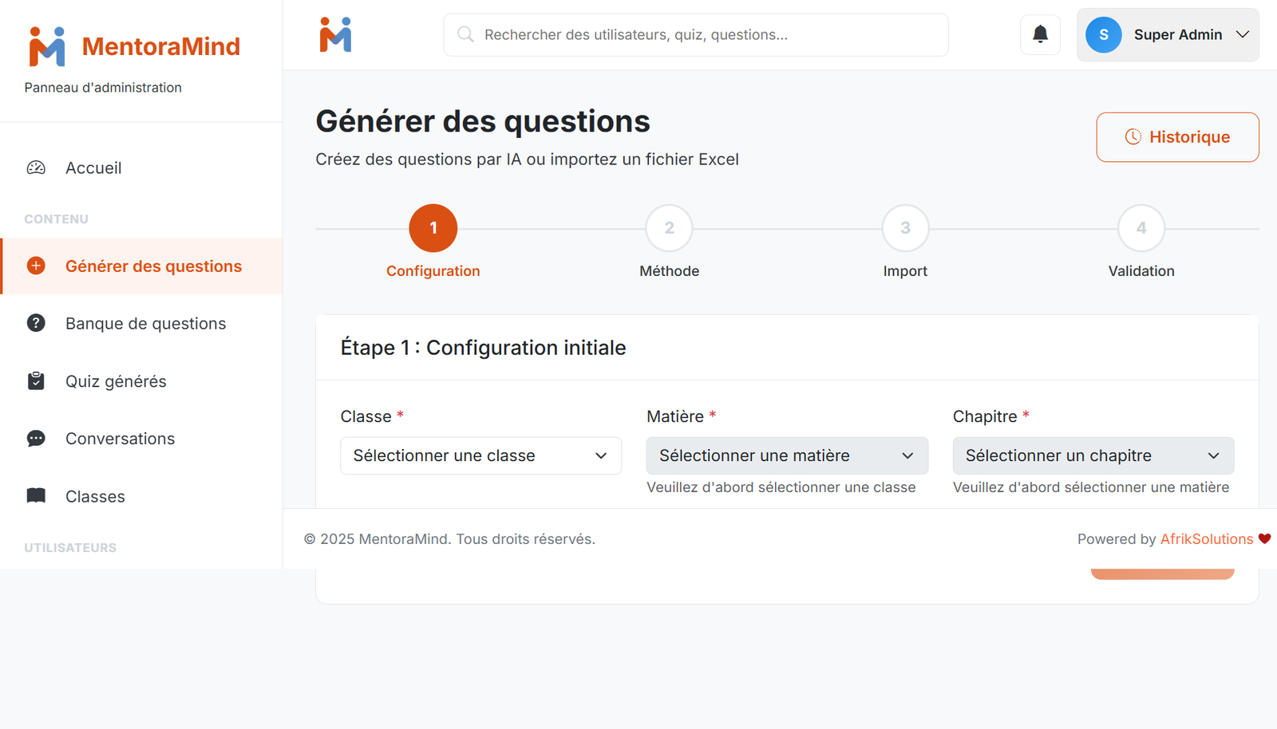Focus the search users and quiz field

(695, 35)
